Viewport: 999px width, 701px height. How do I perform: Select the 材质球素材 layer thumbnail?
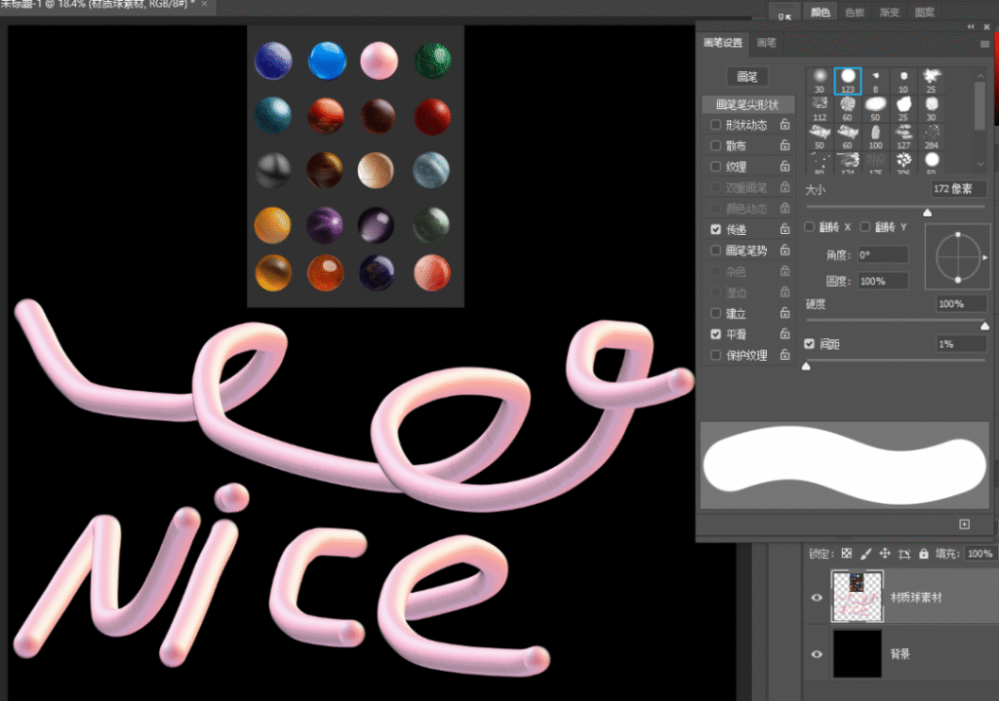(x=858, y=597)
